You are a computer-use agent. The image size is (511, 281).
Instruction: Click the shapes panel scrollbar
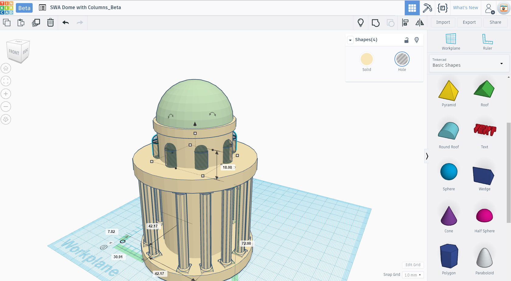pos(509,173)
